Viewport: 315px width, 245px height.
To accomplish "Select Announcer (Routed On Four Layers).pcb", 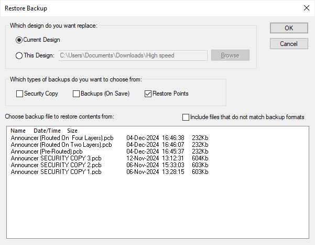I will click(x=61, y=137).
